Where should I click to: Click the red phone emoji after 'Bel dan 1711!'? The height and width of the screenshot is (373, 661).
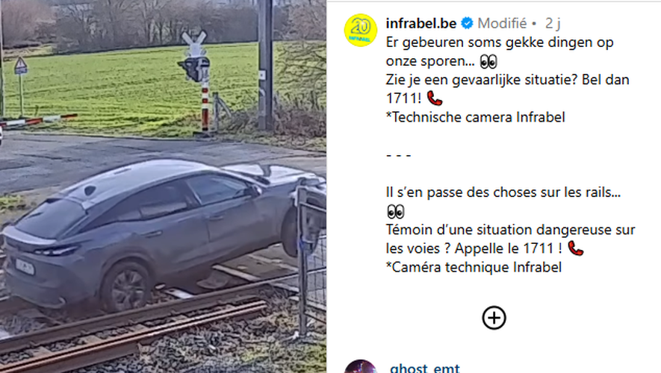point(435,98)
